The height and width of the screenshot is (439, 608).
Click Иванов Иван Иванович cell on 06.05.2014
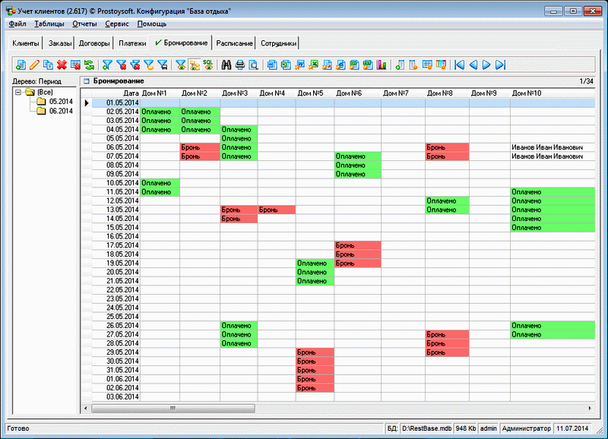point(547,147)
